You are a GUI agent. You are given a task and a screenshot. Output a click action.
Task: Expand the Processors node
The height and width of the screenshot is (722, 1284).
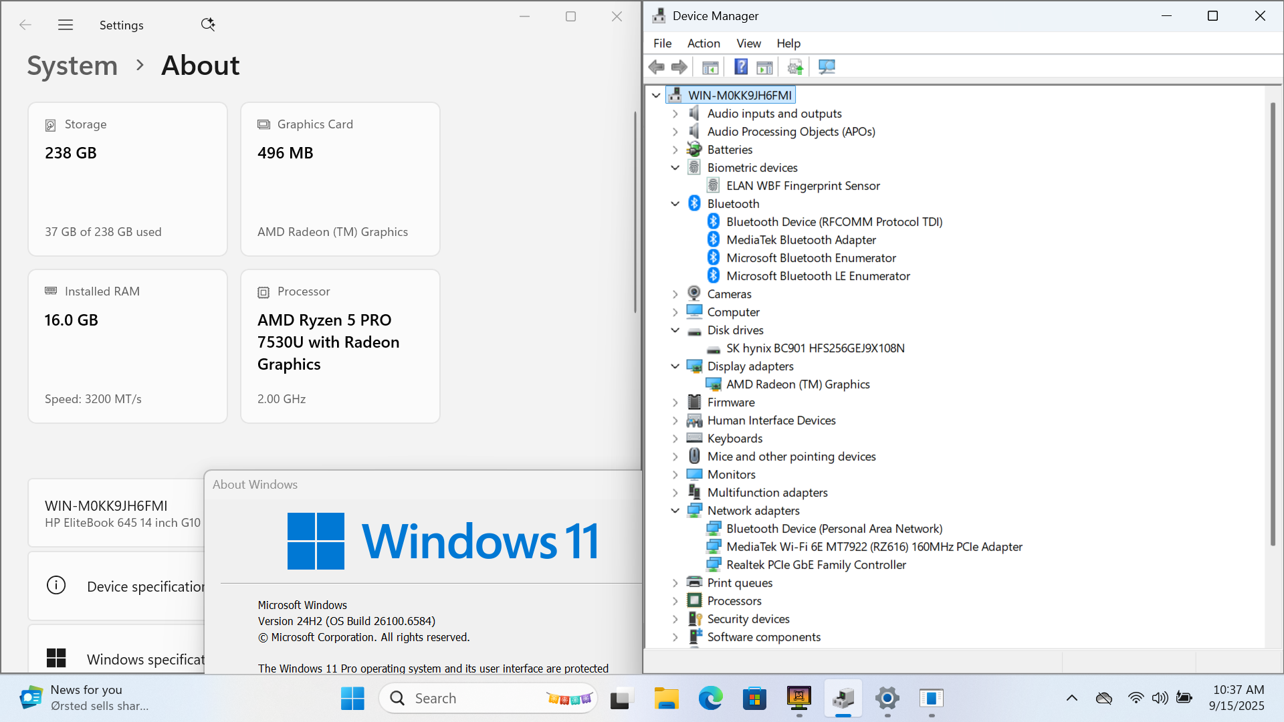click(x=675, y=601)
